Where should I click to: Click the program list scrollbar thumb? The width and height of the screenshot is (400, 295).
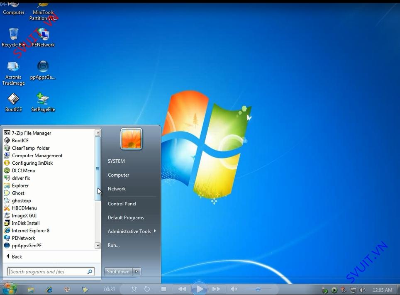[98, 169]
